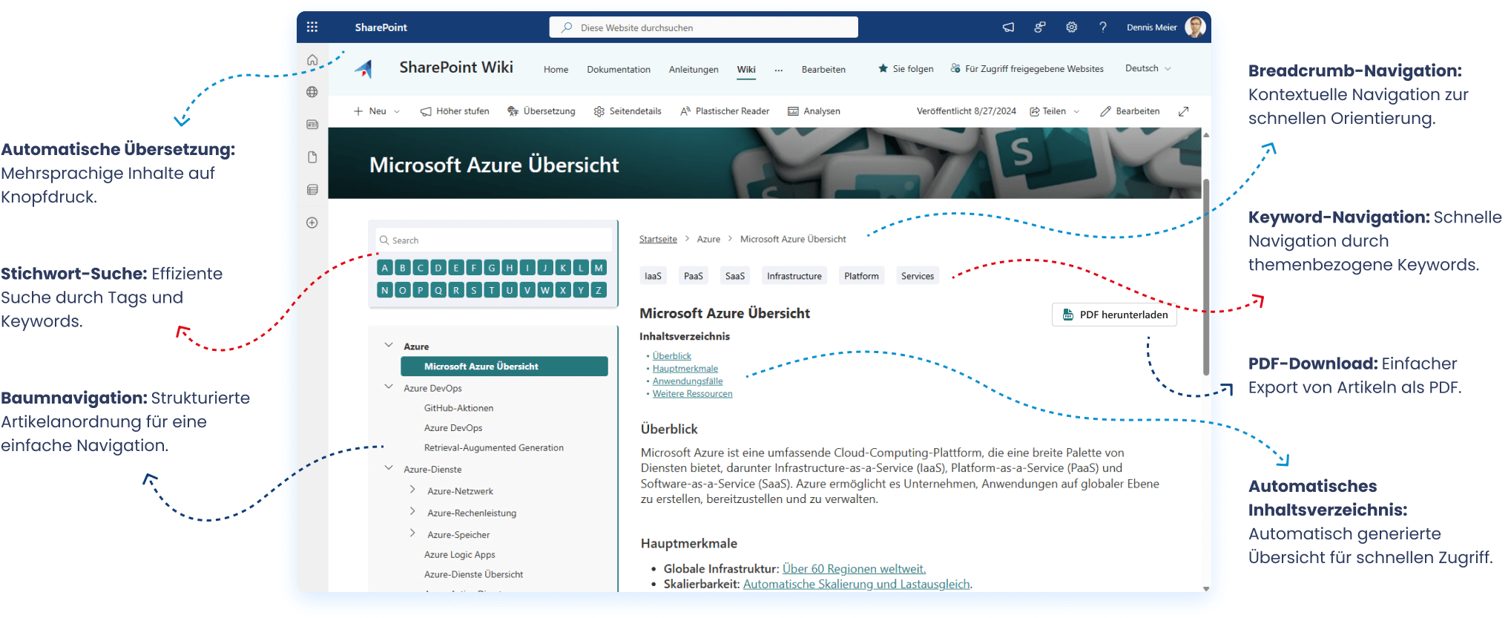
Task: Open the navigation overflow ellipsis
Action: (x=778, y=70)
